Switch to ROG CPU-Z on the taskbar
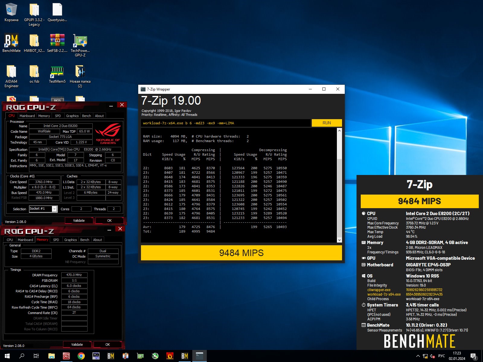Image resolution: width=483 pixels, height=362 pixels. (66, 356)
